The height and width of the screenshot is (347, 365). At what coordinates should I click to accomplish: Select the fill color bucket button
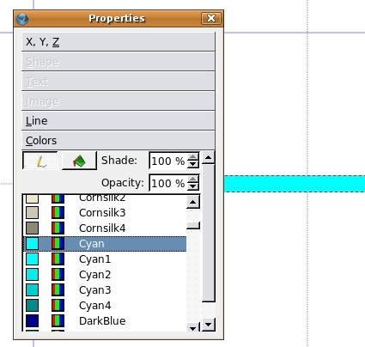[79, 161]
